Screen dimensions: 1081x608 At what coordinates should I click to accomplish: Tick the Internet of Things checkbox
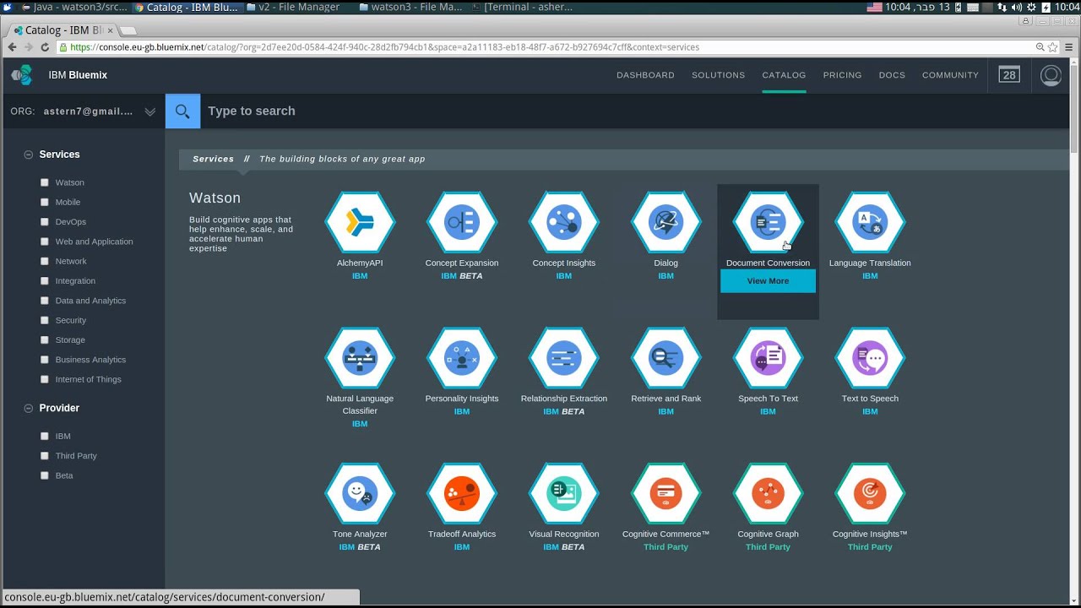coord(45,379)
